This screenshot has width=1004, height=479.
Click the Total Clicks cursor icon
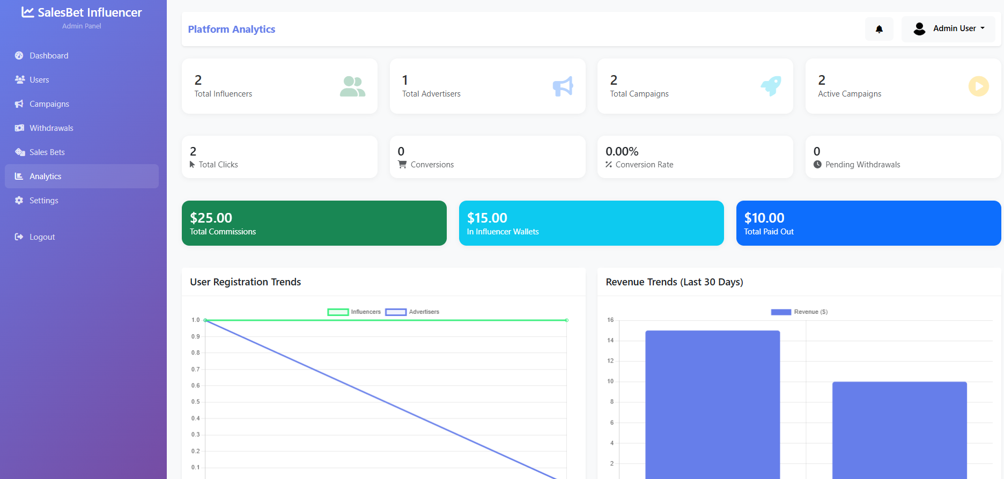pos(193,165)
